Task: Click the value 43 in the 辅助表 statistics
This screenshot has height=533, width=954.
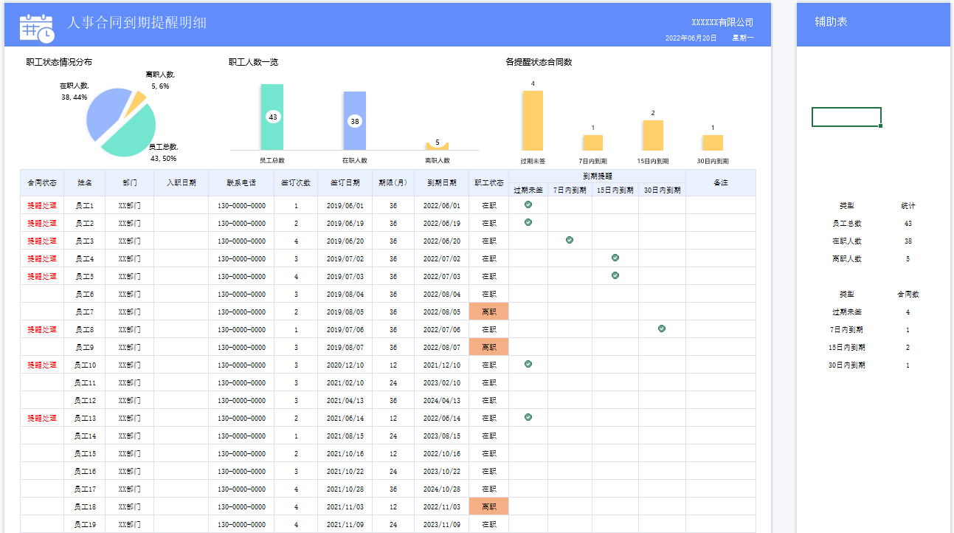Action: [908, 223]
